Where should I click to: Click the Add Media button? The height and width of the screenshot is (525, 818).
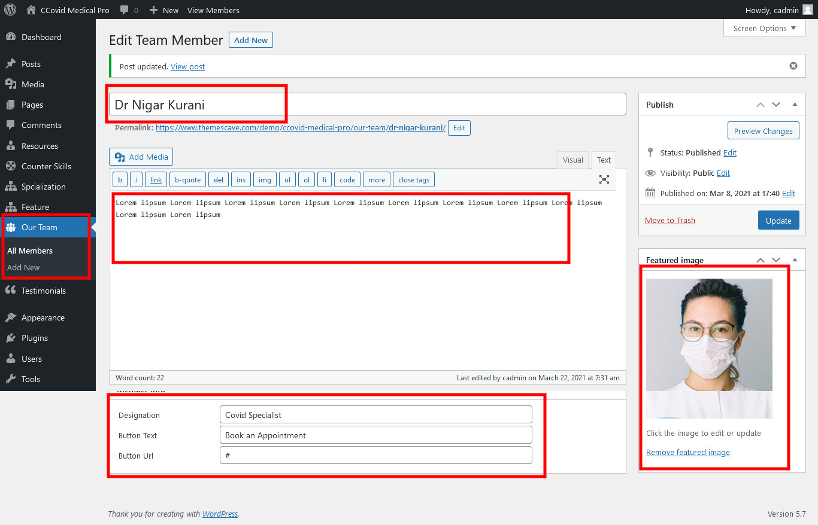coord(141,157)
